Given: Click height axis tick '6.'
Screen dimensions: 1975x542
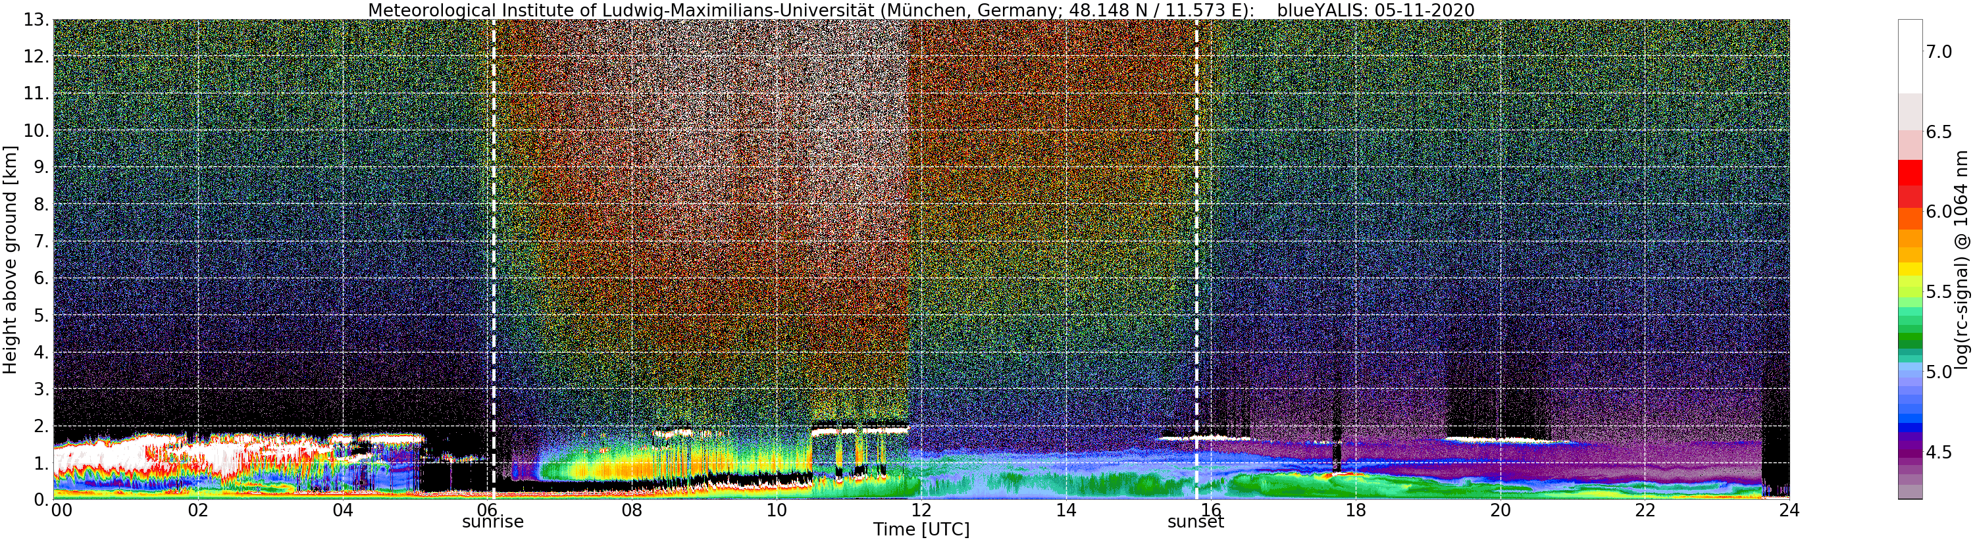Looking at the screenshot, I should coord(41,278).
